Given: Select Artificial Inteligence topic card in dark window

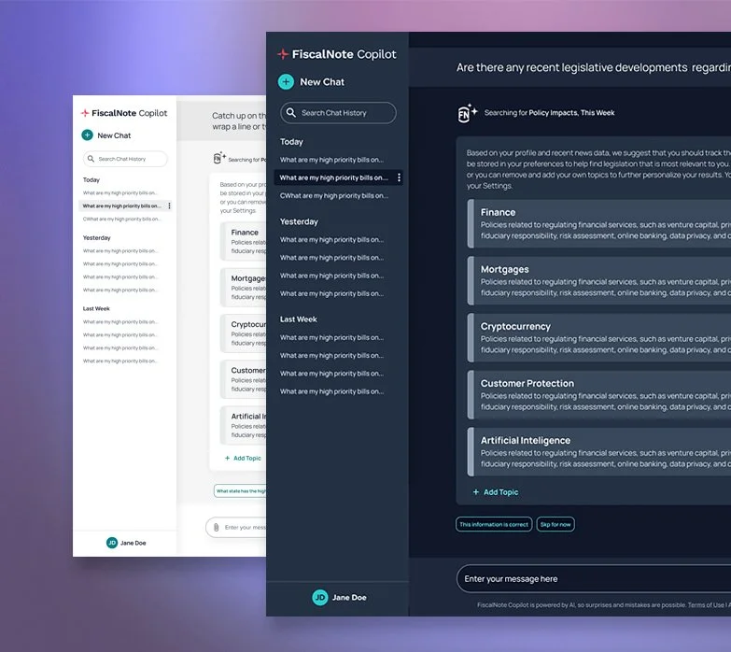Looking at the screenshot, I should coord(599,452).
